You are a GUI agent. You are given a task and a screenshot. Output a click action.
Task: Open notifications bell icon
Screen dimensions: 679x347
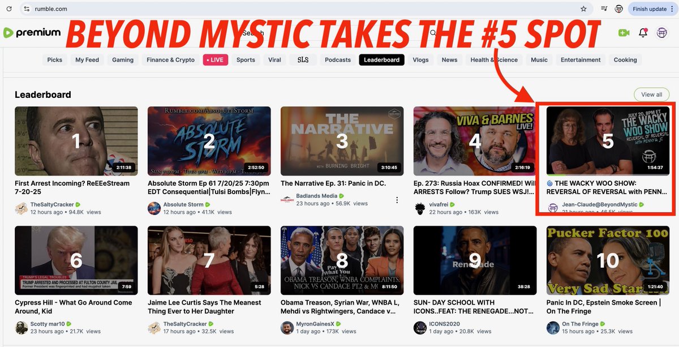[x=643, y=33]
